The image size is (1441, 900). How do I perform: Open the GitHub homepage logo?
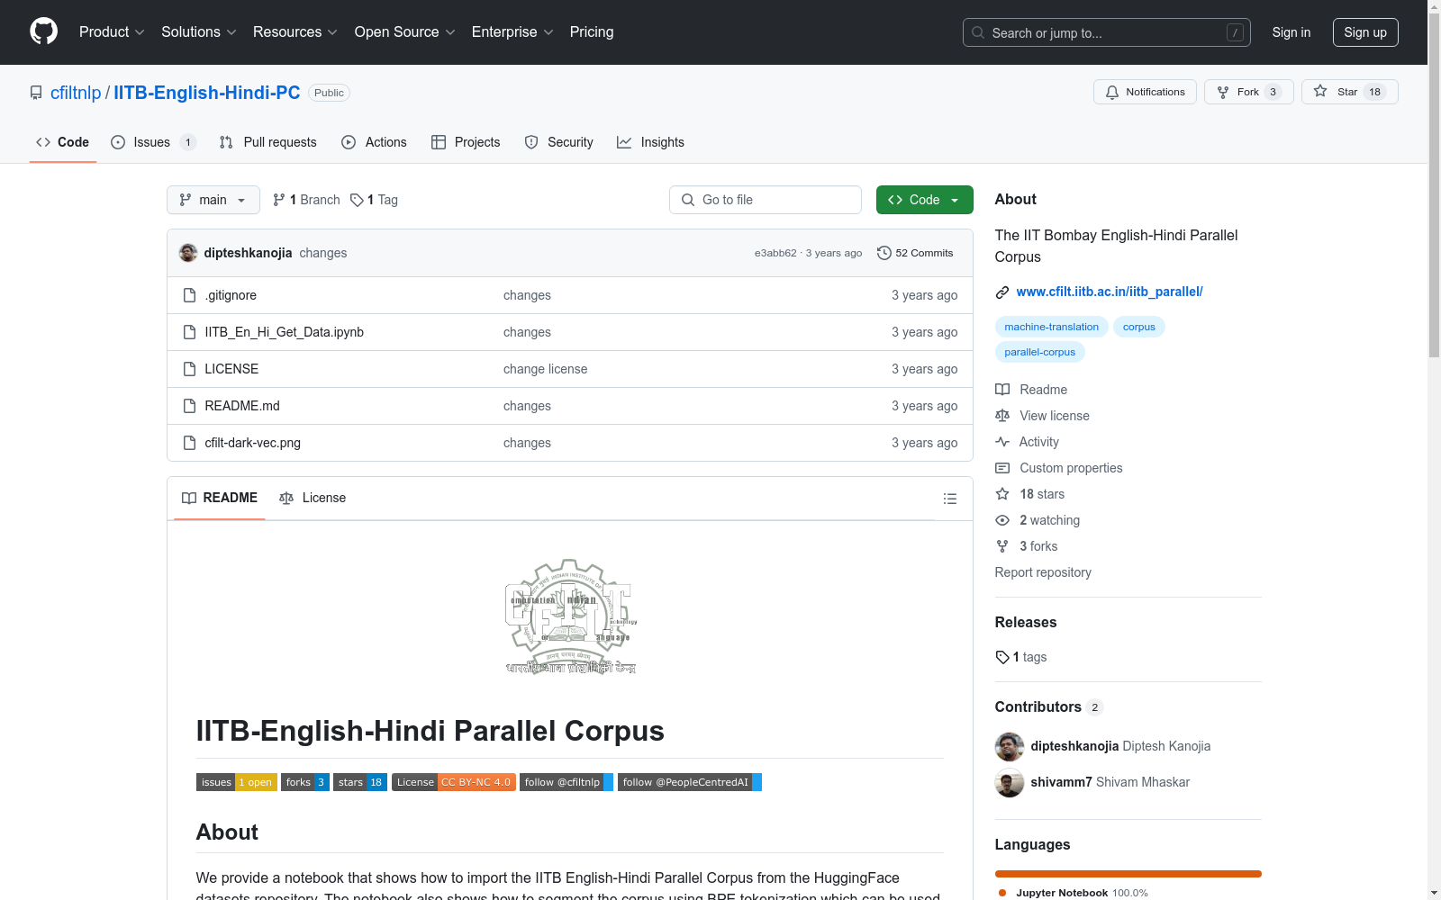coord(43,31)
